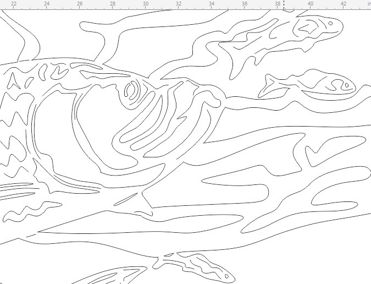Viewport: 371px width, 284px height.
Task: Click the ruler mark labeled 42
Action: 344,4
